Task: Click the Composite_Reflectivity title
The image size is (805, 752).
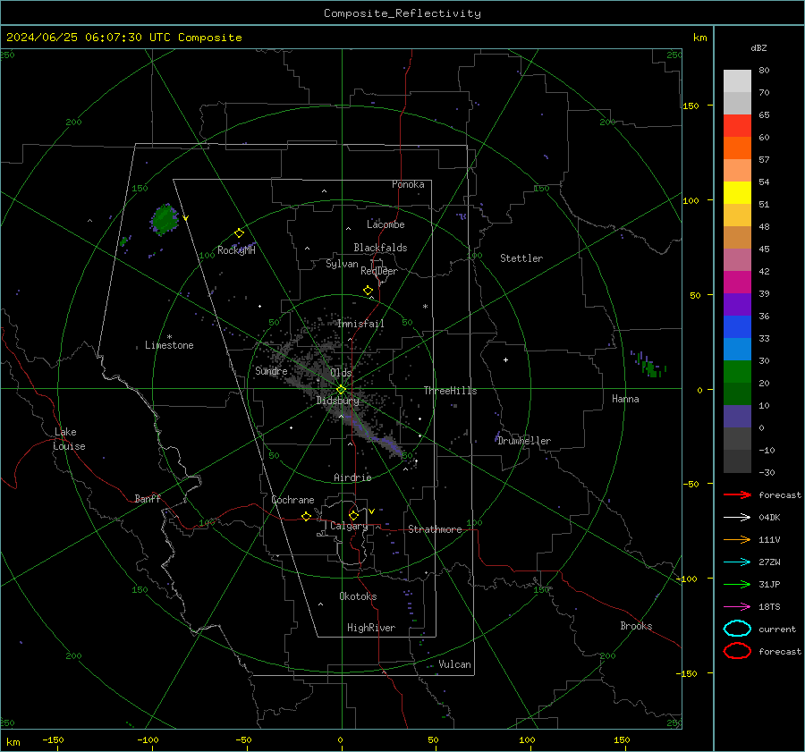Action: pyautogui.click(x=402, y=13)
